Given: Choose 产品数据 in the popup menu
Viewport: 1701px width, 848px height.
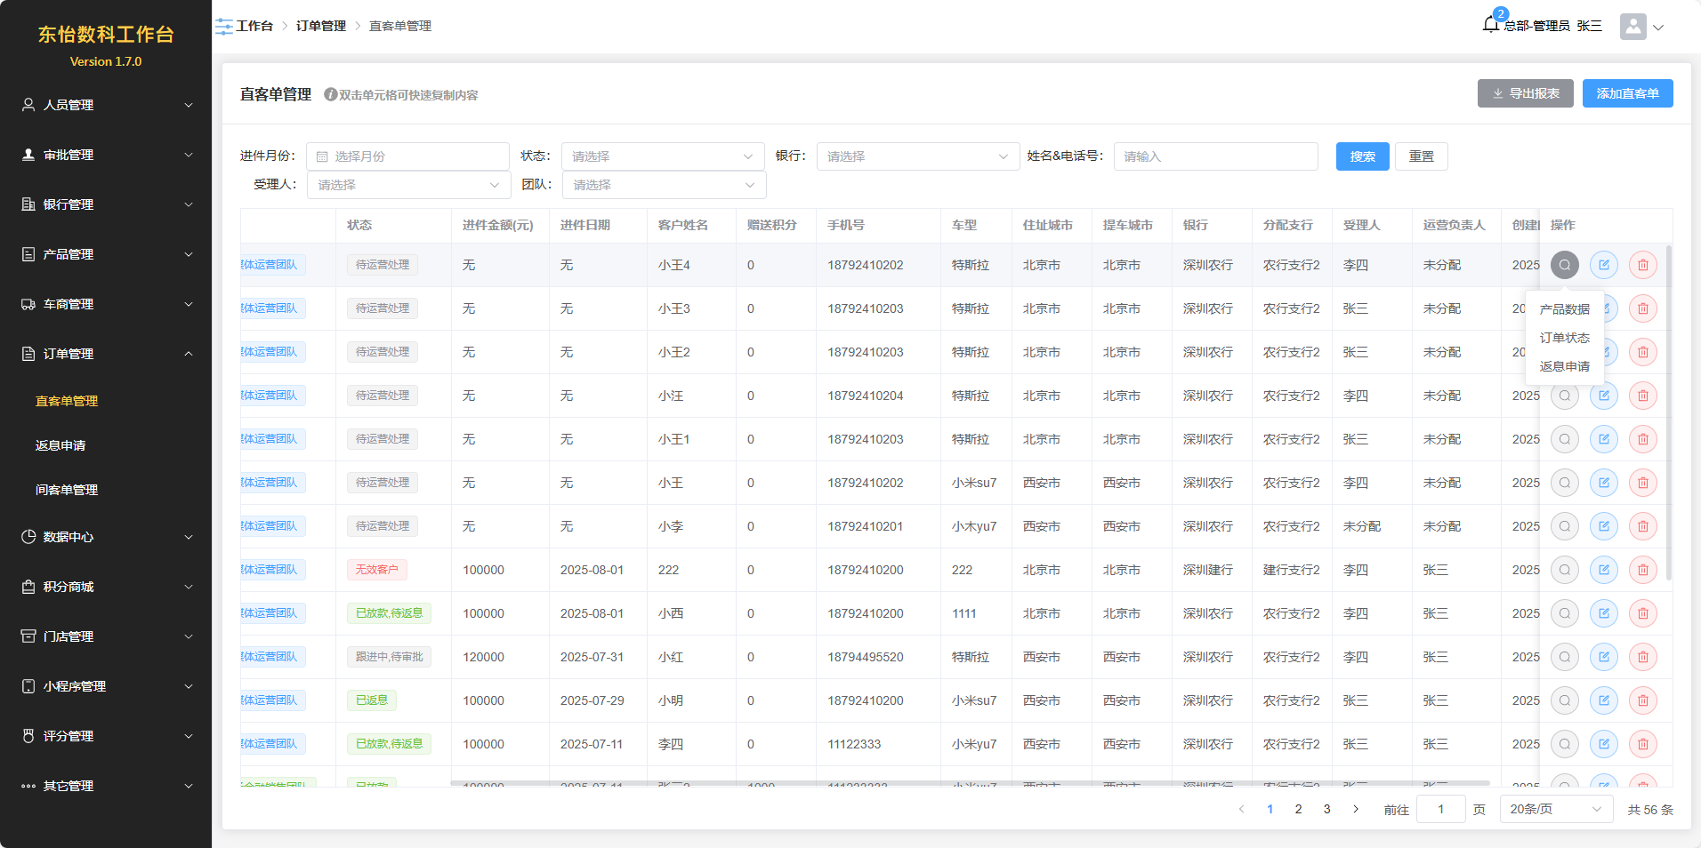Looking at the screenshot, I should click(1564, 309).
